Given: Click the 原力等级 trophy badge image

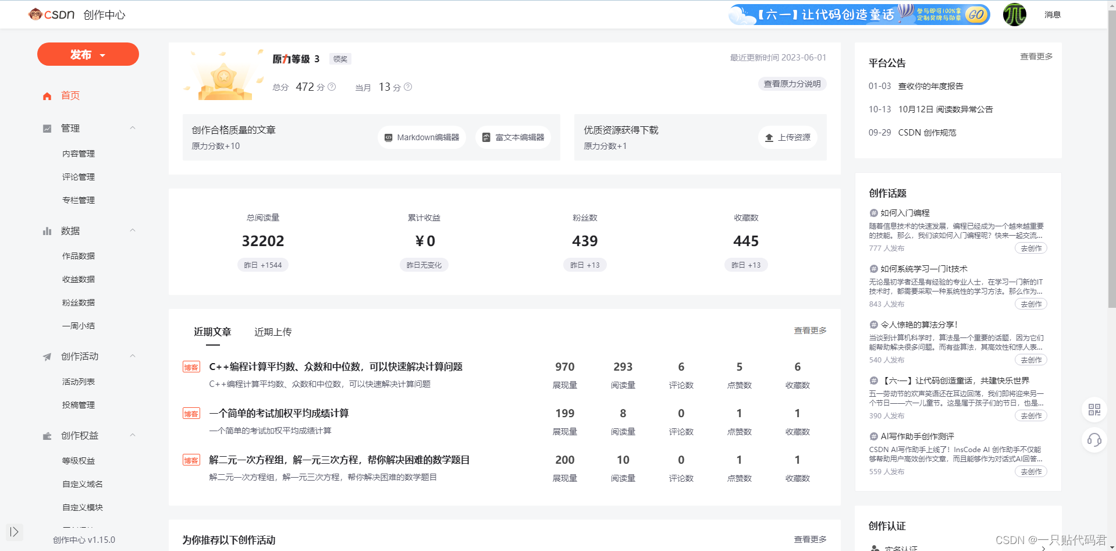Looking at the screenshot, I should [223, 75].
